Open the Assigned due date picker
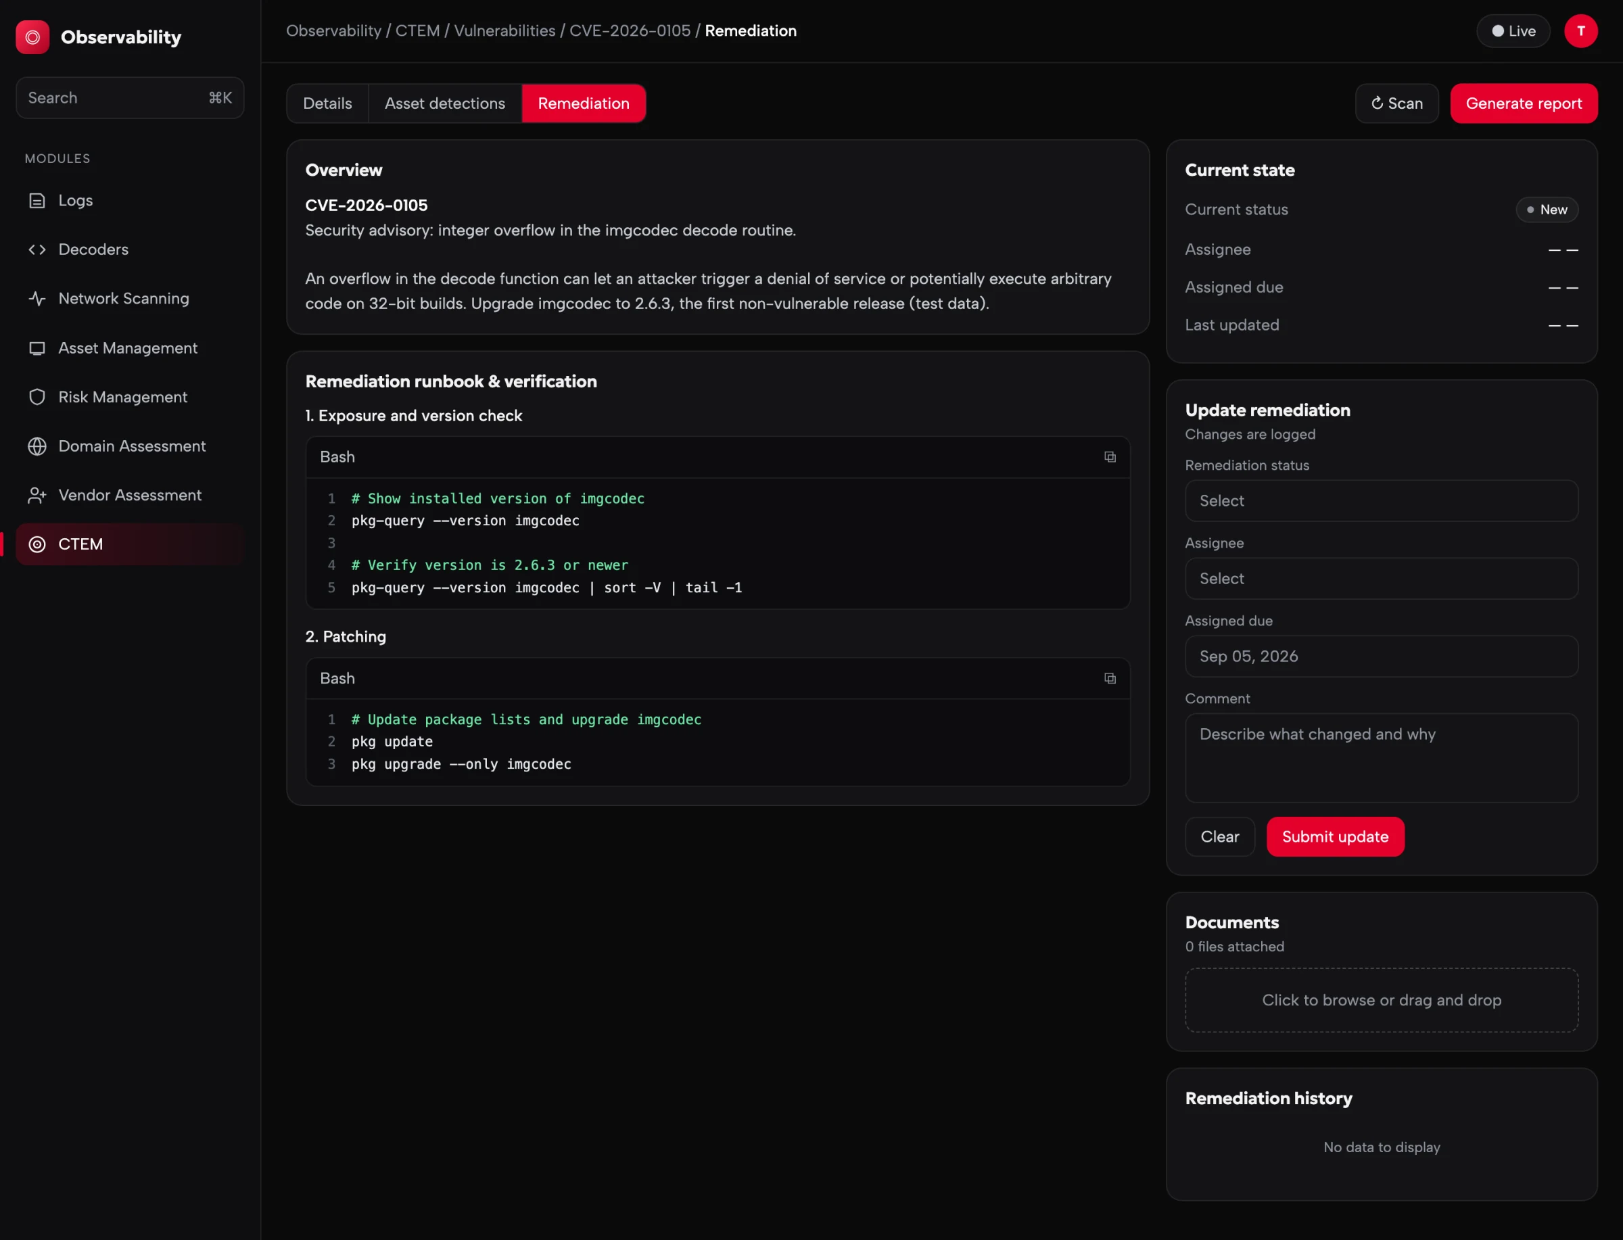This screenshot has height=1240, width=1623. pos(1381,656)
